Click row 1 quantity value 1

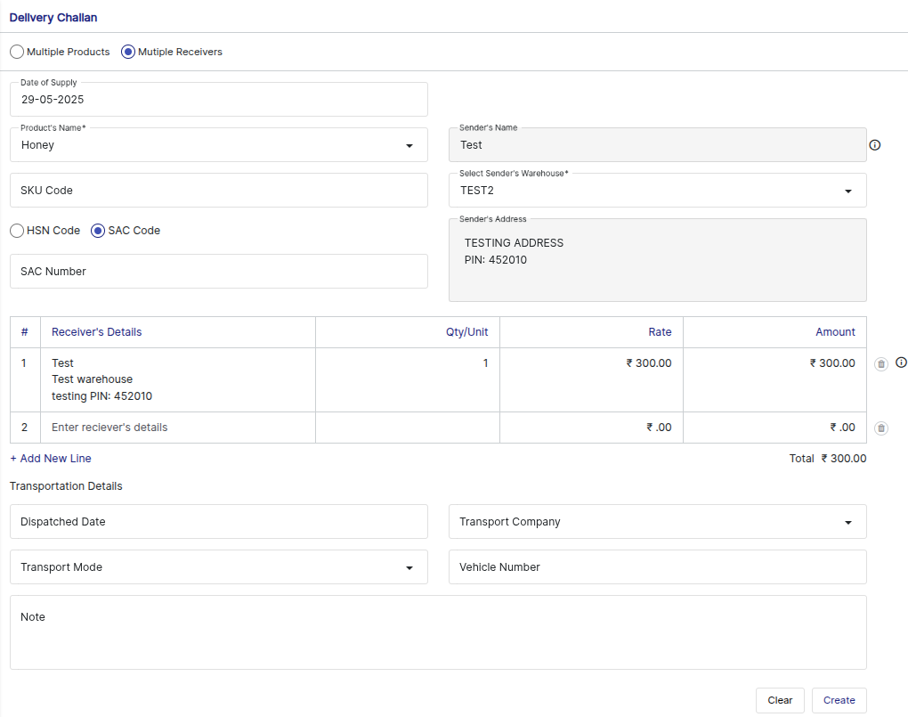485,363
